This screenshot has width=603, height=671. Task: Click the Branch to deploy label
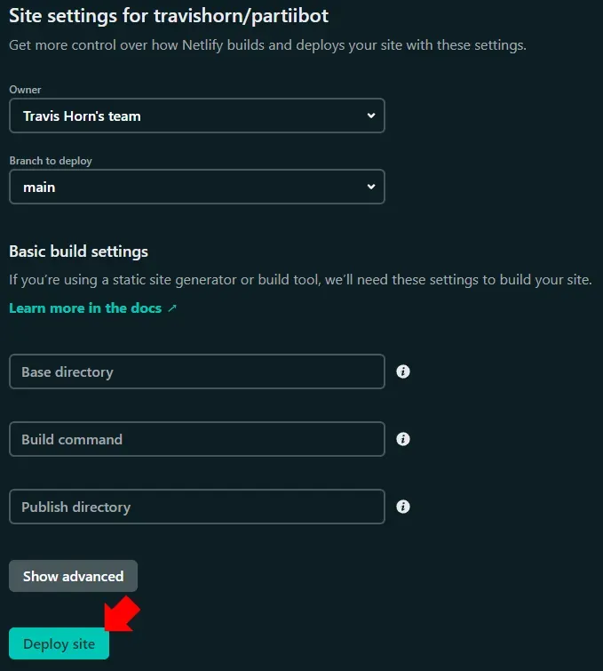point(51,161)
